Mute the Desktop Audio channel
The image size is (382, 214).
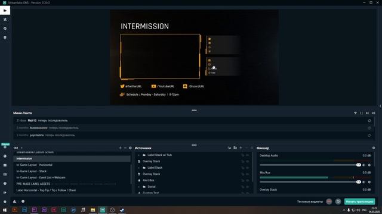[x=363, y=165]
